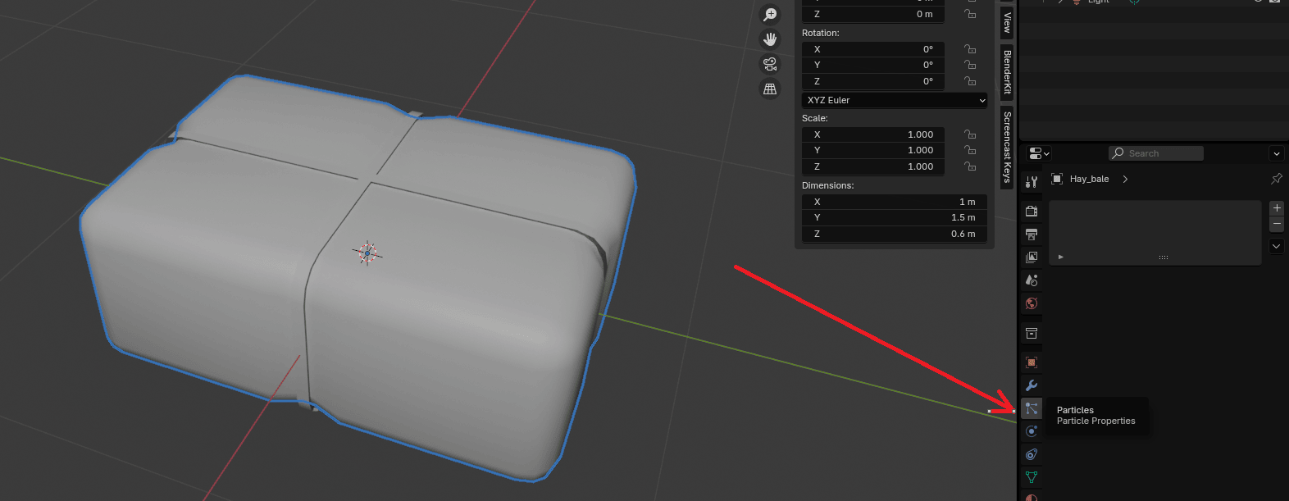
Task: Add a particle system slot with plus
Action: (x=1276, y=208)
